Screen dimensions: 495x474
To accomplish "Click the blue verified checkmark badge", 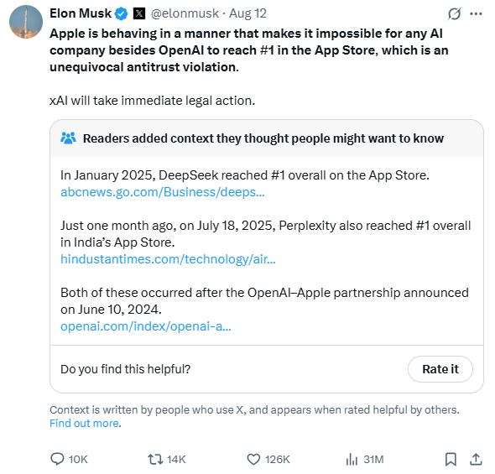I will tap(121, 14).
